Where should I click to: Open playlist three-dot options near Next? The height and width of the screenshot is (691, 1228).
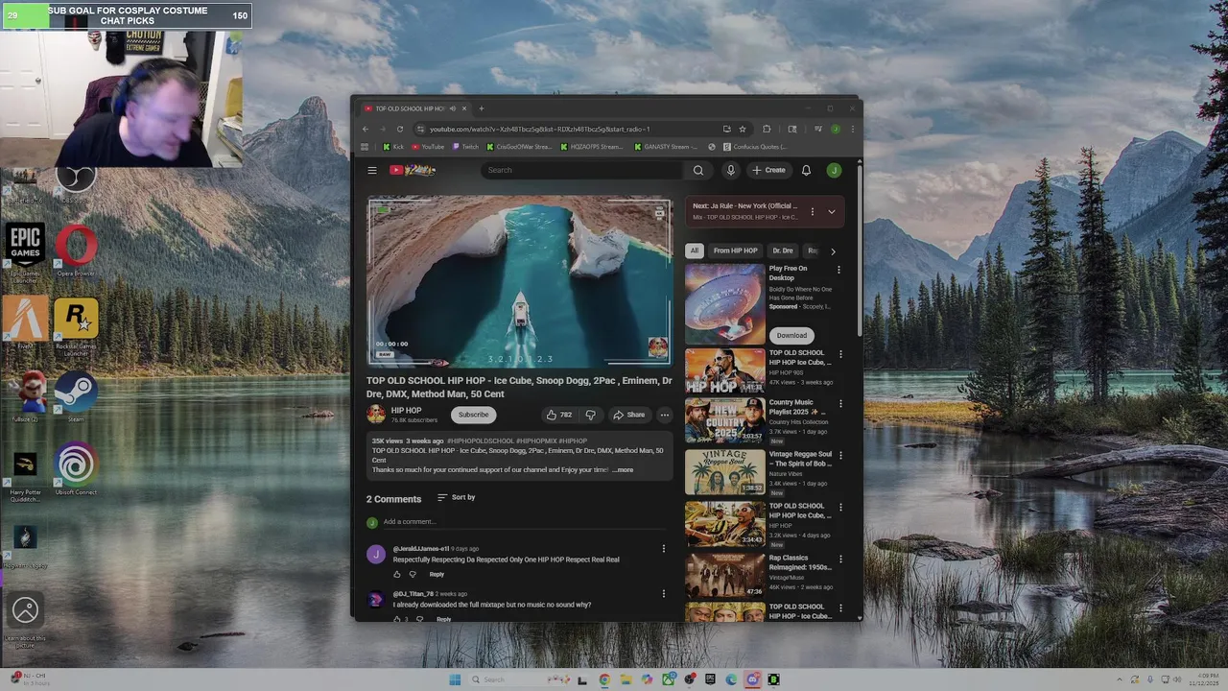812,211
